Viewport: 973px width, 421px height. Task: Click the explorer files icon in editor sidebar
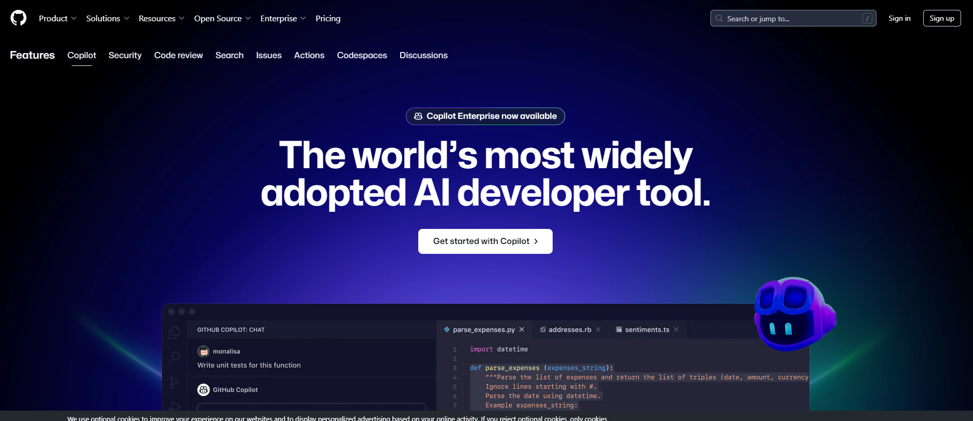[x=174, y=332]
